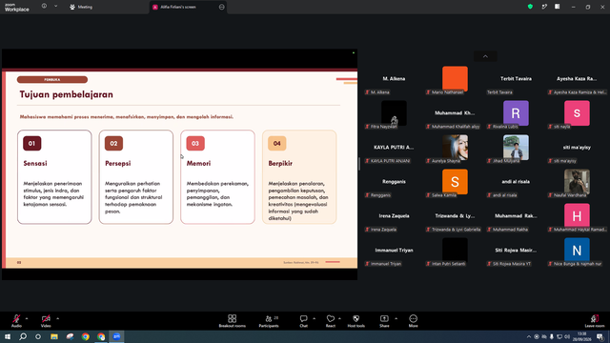
Task: Open the More options menu
Action: (x=413, y=321)
